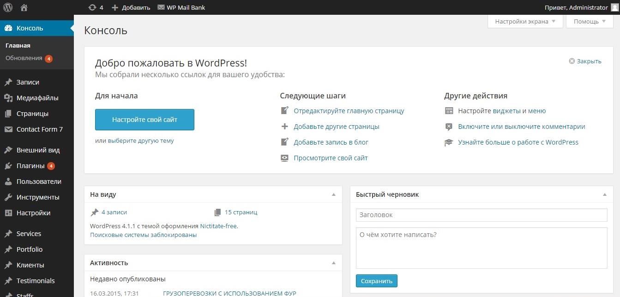Close the welcome panel via Закрыть

click(x=585, y=61)
